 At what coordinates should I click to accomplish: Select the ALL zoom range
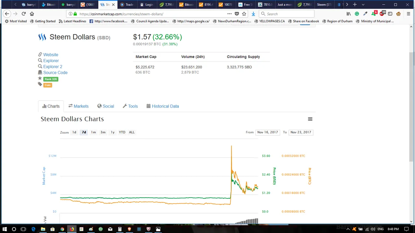[x=132, y=132]
